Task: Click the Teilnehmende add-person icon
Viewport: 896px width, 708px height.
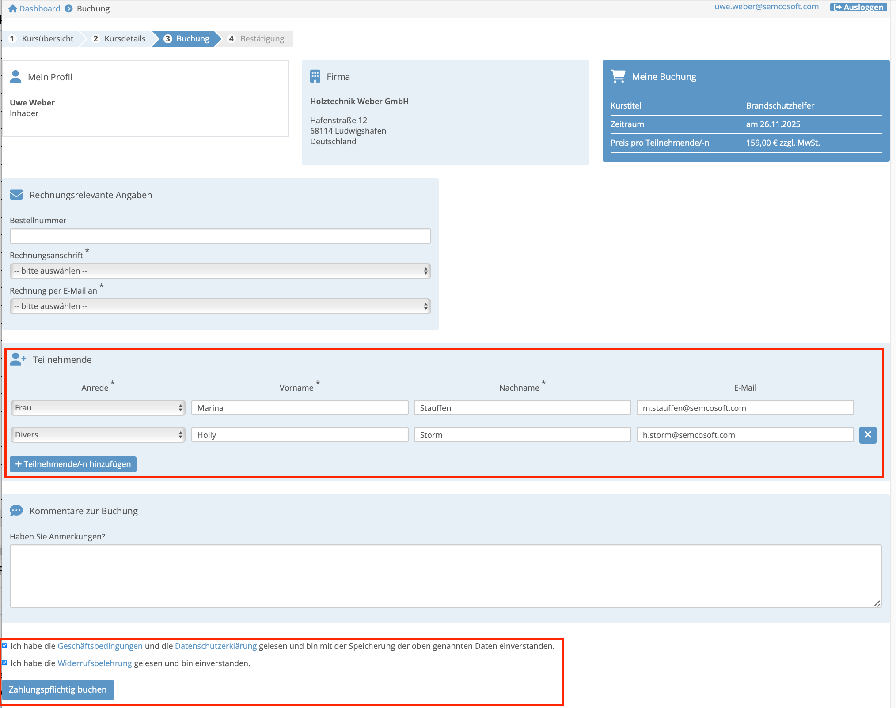Action: [18, 359]
